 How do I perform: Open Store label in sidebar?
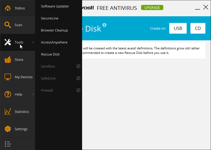click(x=19, y=60)
